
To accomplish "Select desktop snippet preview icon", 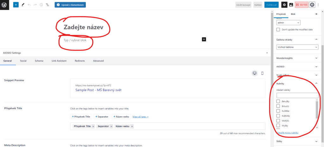I will (x=254, y=73).
